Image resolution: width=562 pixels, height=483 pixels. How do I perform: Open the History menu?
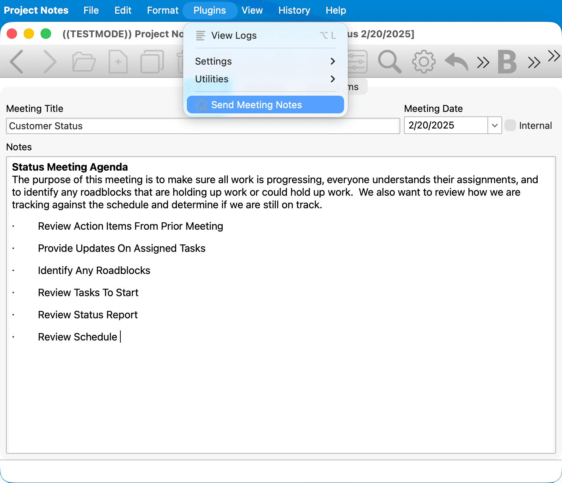coord(294,10)
